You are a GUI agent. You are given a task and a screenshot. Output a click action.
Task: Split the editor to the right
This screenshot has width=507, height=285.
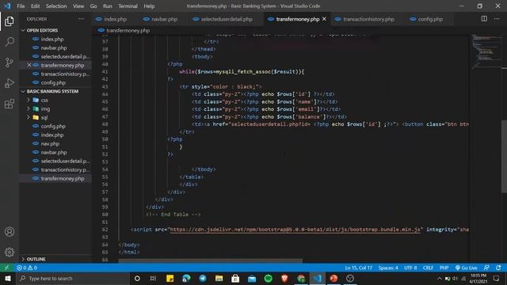pos(484,19)
